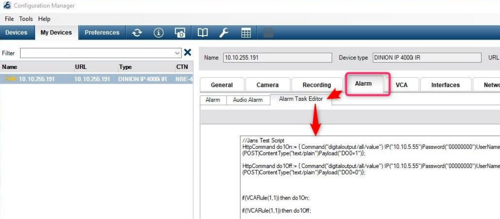Select device row 10.10.255.191
The height and width of the screenshot is (219, 500).
coord(96,79)
